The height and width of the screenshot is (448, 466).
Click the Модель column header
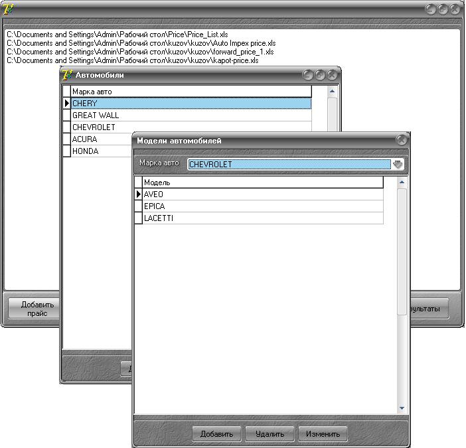[x=263, y=183]
